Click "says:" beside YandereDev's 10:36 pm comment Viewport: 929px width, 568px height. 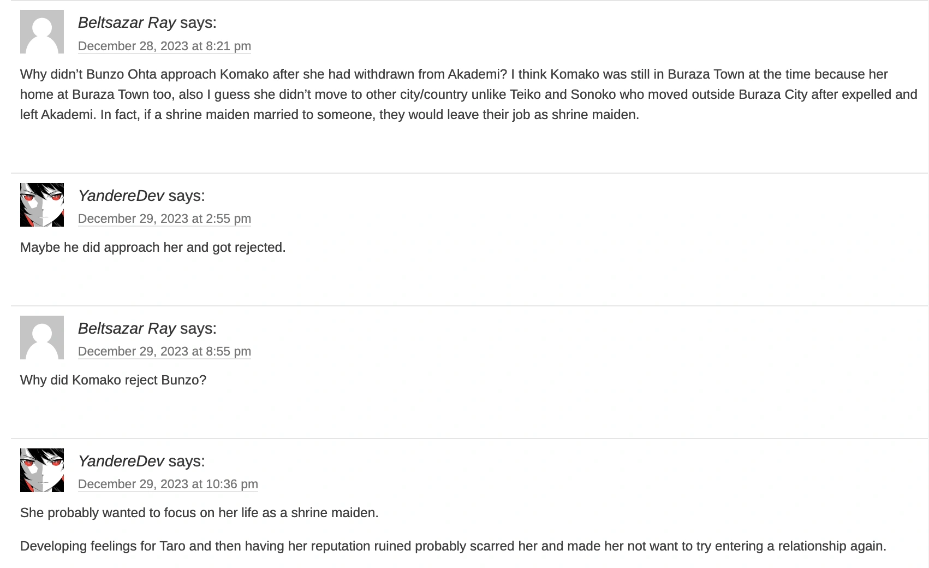187,461
